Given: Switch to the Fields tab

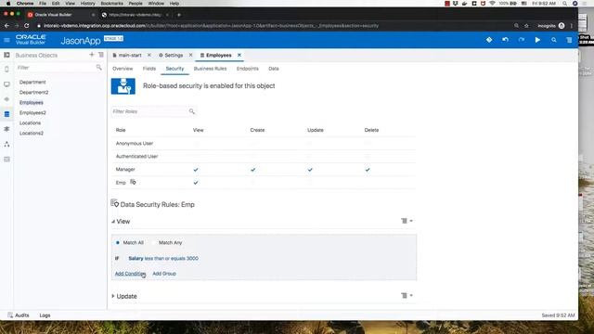Looking at the screenshot, I should [x=149, y=69].
